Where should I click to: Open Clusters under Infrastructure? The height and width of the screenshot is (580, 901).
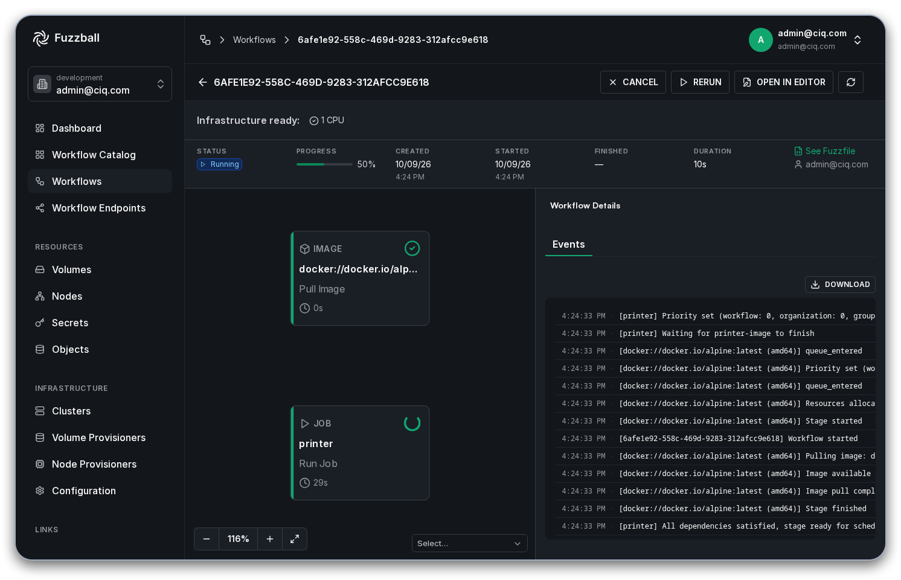pos(100,411)
